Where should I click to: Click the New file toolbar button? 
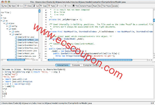point(4,6)
